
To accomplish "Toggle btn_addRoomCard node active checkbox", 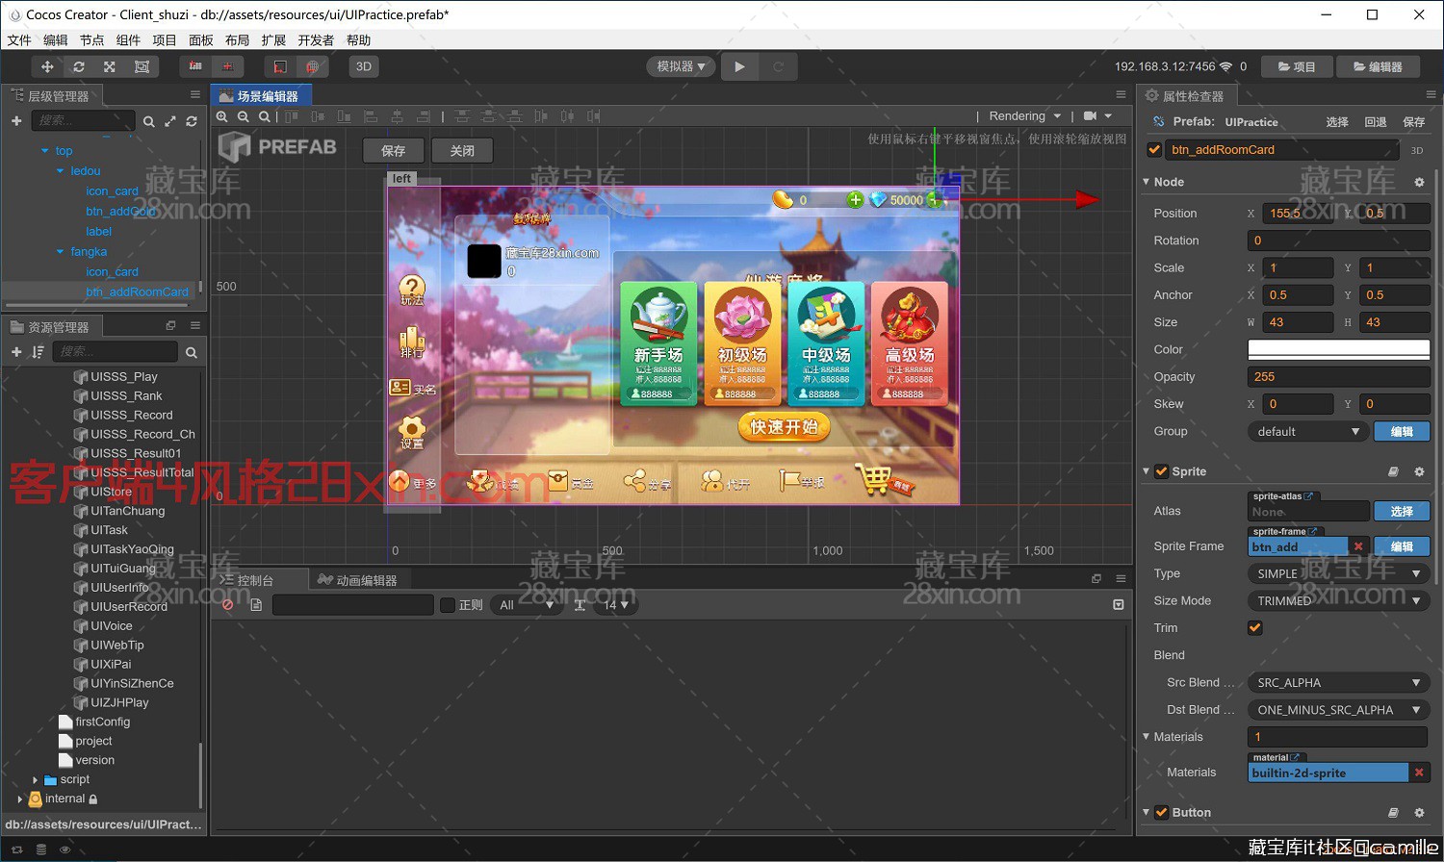I will click(x=1154, y=149).
